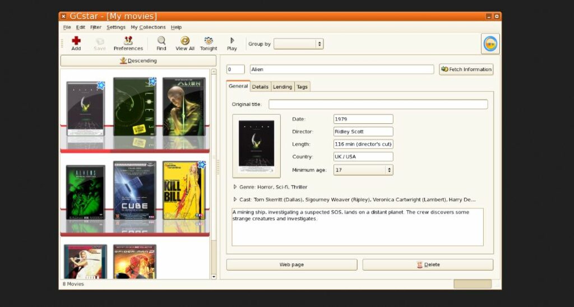Expand the Cast section
This screenshot has width=574, height=307.
[235, 199]
